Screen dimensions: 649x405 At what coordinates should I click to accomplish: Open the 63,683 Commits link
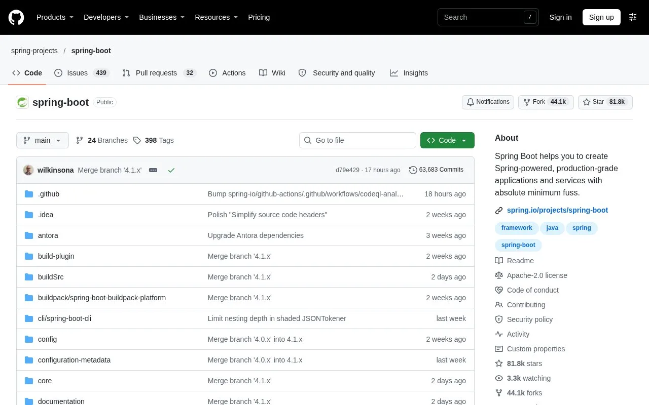tap(436, 170)
